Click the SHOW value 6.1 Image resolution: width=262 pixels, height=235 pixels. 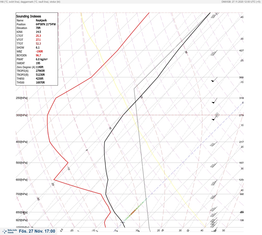point(38,48)
